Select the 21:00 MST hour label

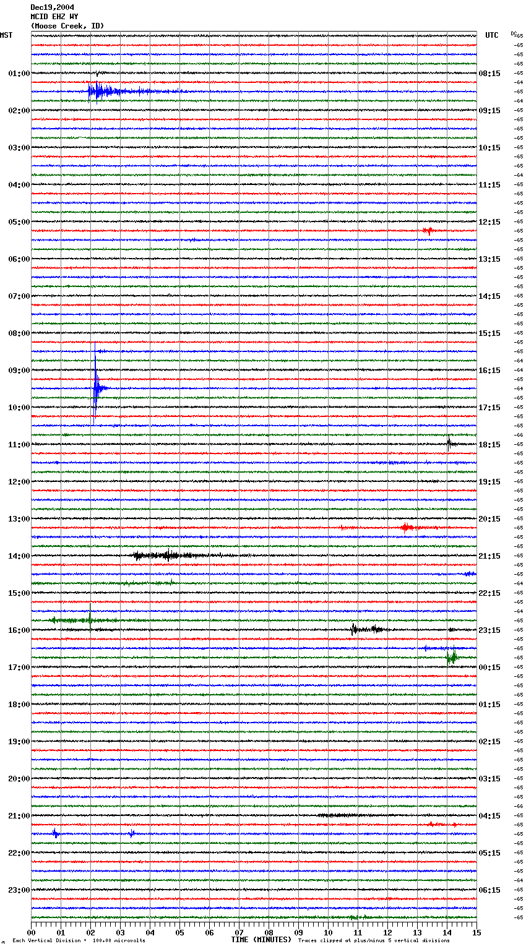(x=19, y=815)
